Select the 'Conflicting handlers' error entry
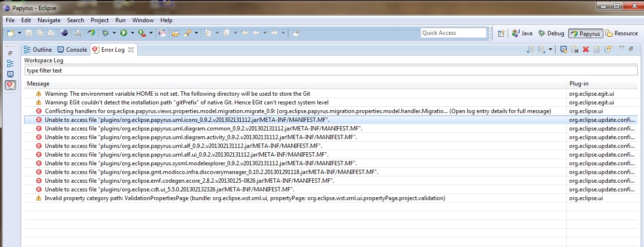644x247 pixels. (x=331, y=111)
